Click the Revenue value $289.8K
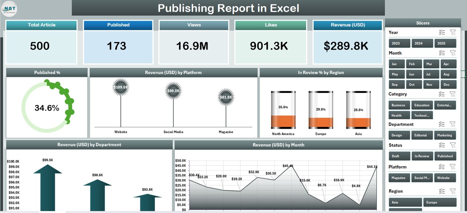This screenshot has width=467, height=213. (346, 46)
